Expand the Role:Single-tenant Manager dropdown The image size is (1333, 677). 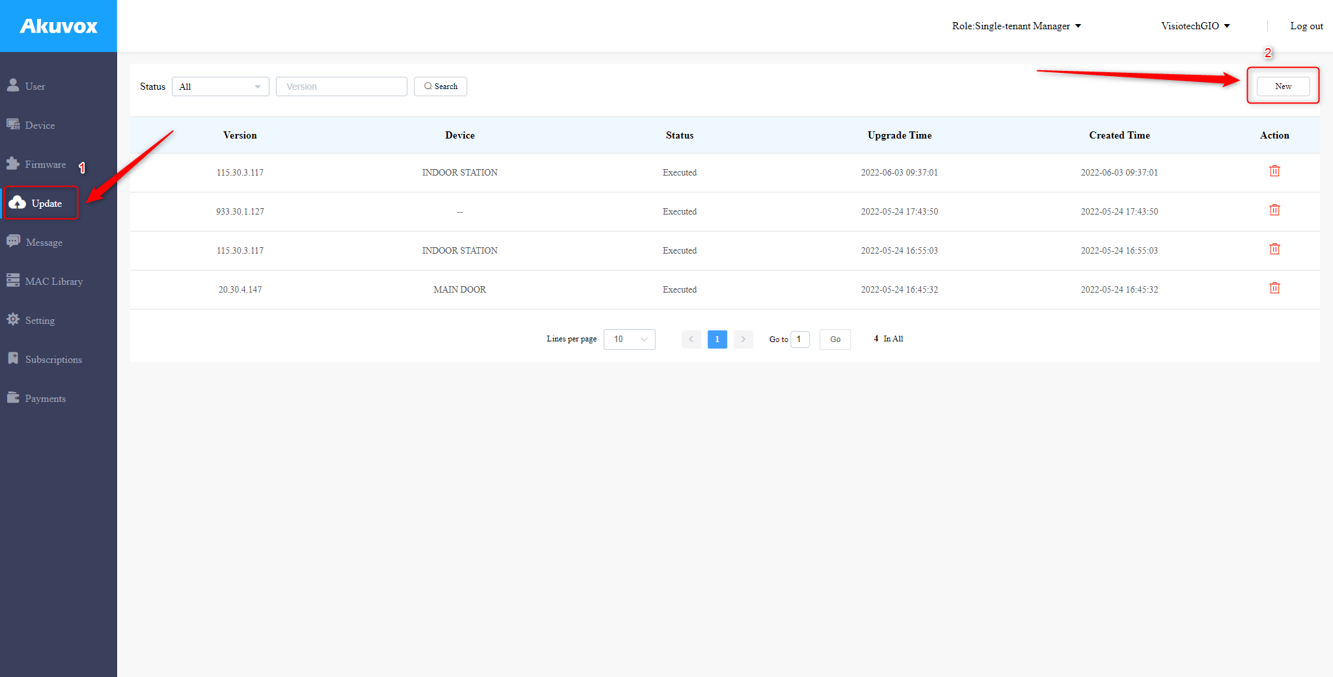1015,26
